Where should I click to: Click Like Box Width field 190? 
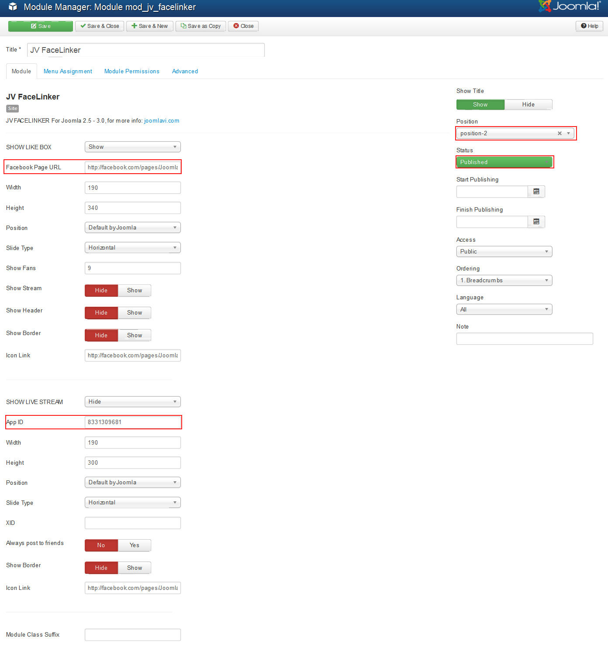coord(133,188)
